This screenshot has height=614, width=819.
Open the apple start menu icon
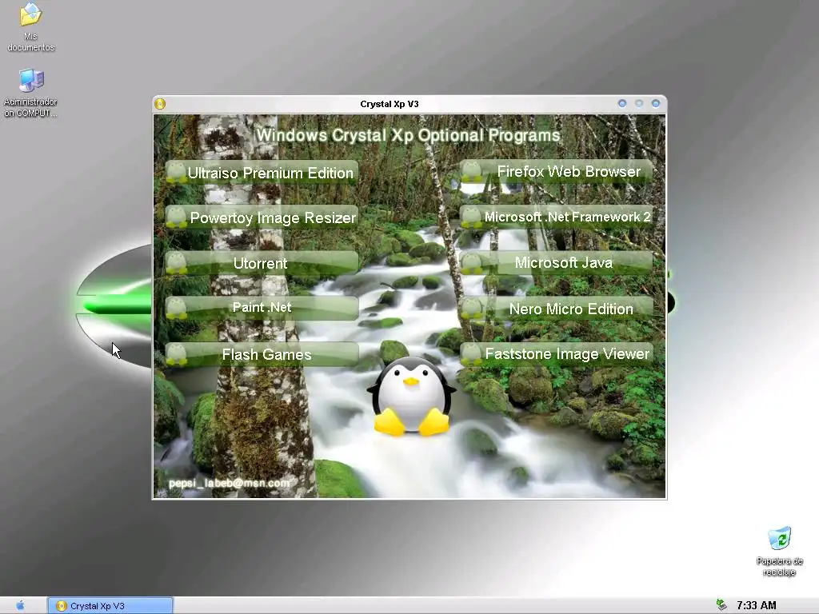20,606
